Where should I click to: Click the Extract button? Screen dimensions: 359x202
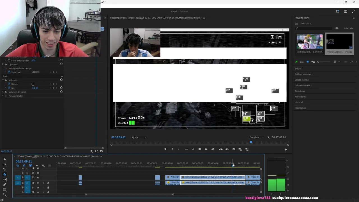click(x=227, y=149)
